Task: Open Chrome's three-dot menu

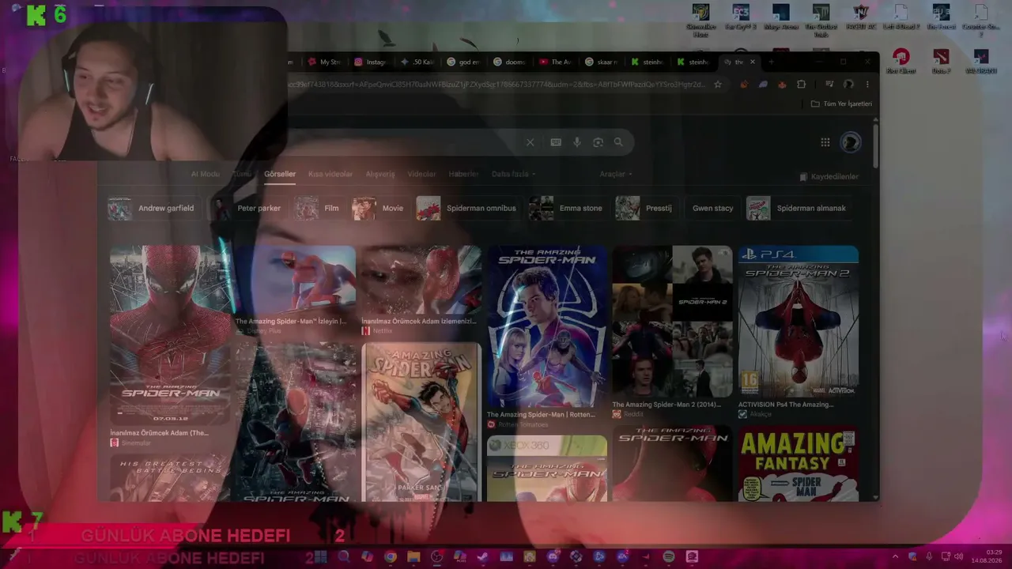Action: point(867,85)
